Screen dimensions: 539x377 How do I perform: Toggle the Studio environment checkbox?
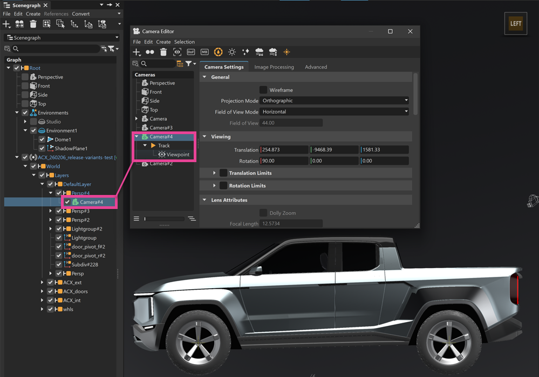point(33,122)
